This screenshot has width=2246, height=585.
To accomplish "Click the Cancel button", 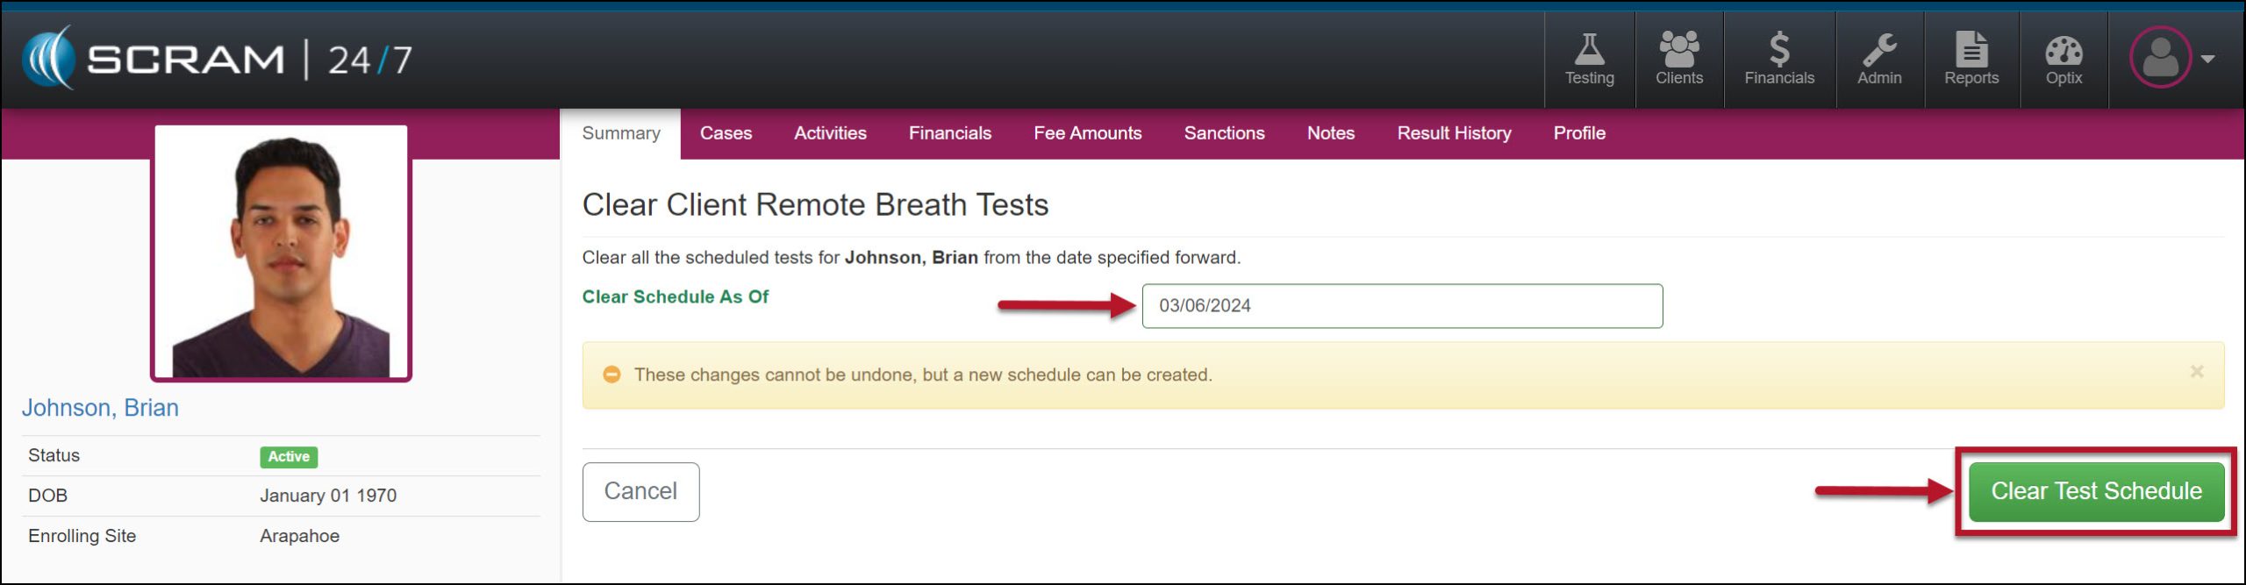I will [640, 491].
